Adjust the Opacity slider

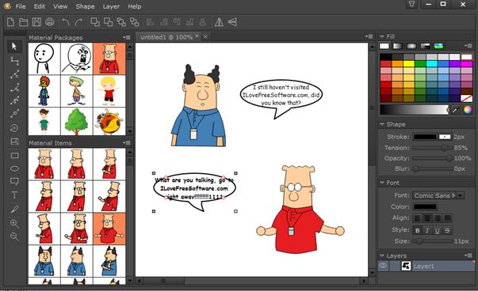(x=433, y=158)
